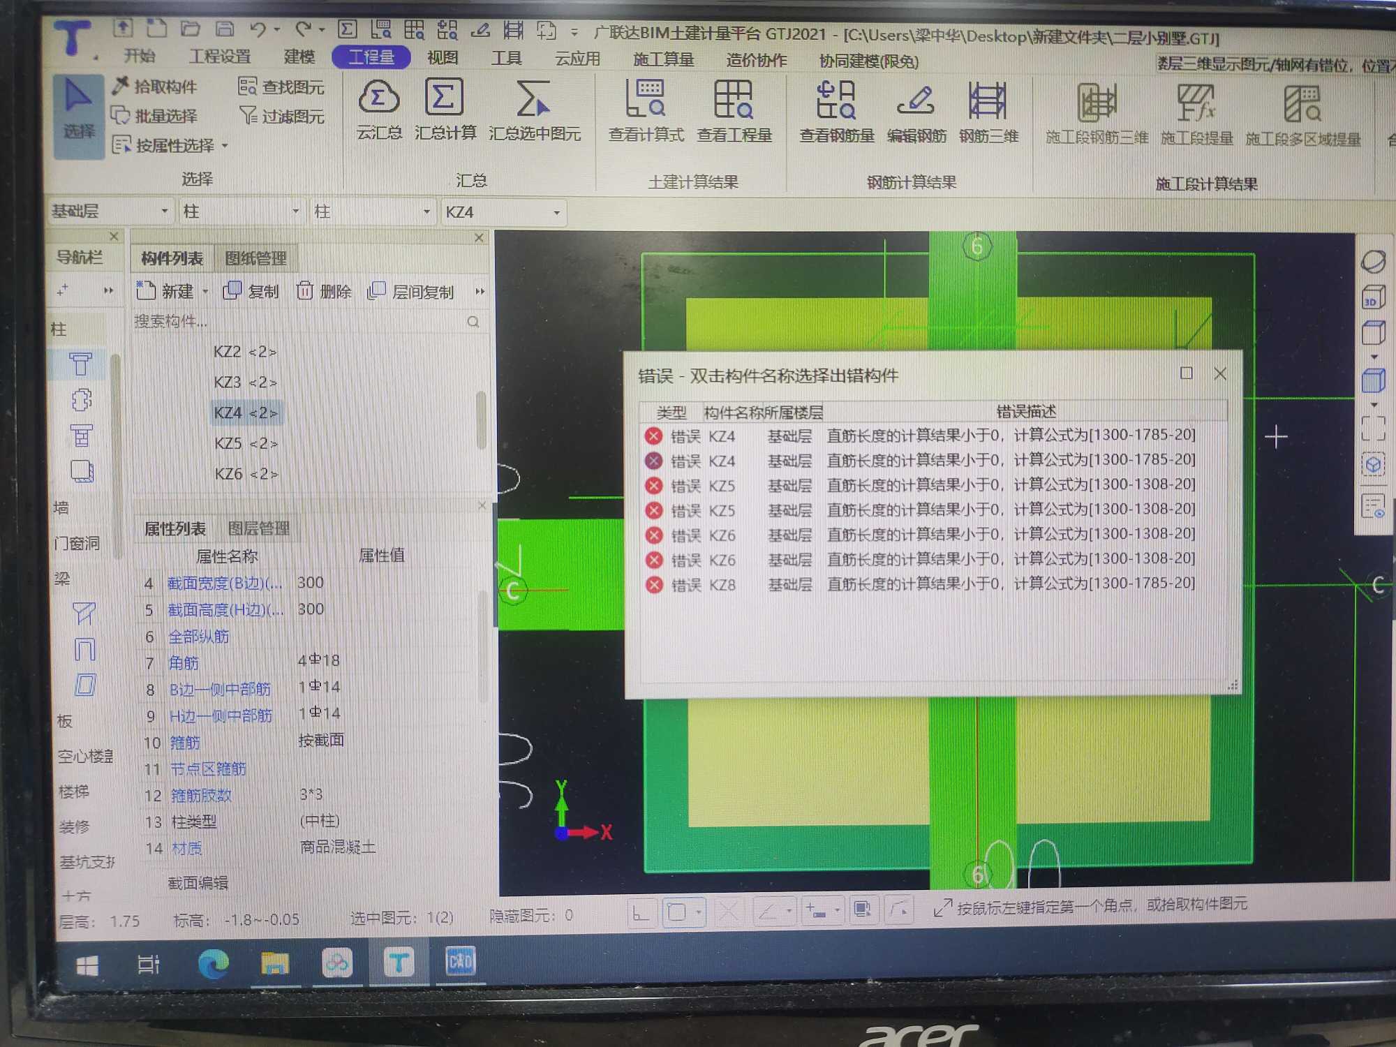Click 查找图元 find element
Screen dimensions: 1396x1047
pyautogui.click(x=282, y=87)
